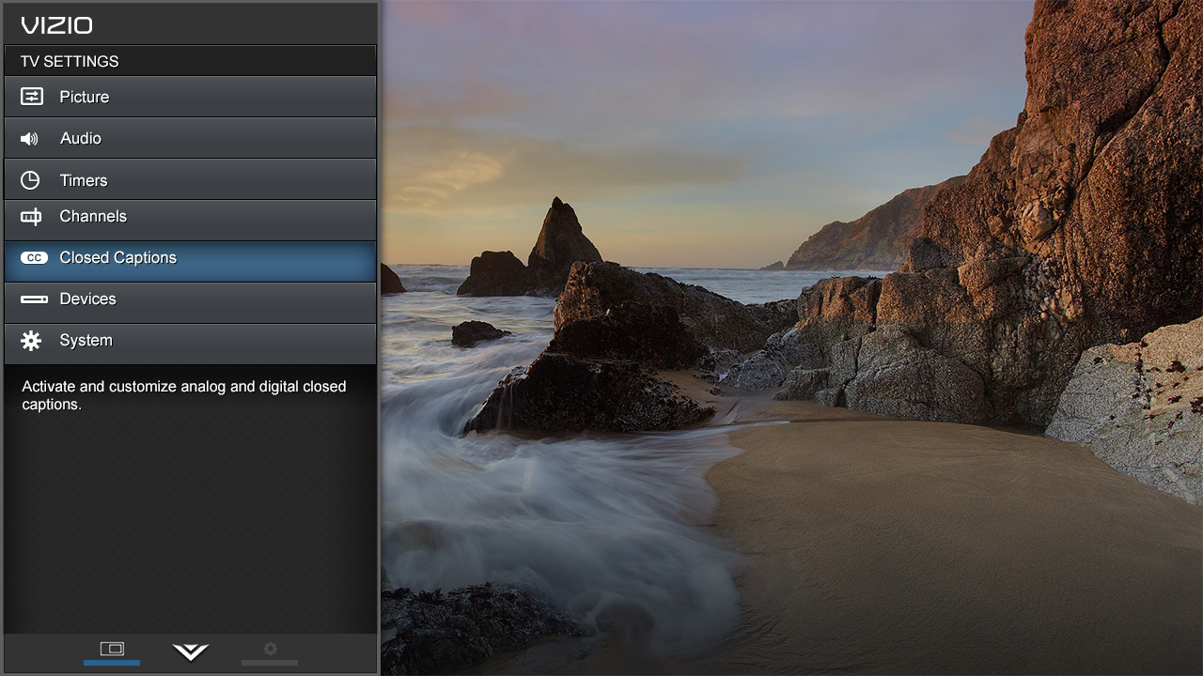
Task: Open the Channels menu item
Action: point(190,220)
